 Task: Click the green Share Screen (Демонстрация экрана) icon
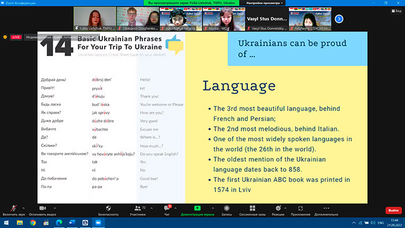197,208
